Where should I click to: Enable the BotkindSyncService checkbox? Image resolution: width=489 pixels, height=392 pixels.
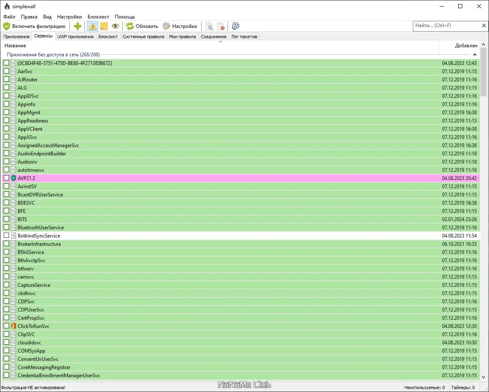6,235
